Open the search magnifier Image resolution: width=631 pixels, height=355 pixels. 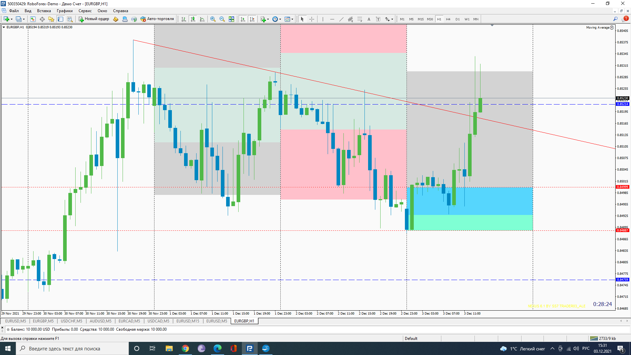[615, 19]
